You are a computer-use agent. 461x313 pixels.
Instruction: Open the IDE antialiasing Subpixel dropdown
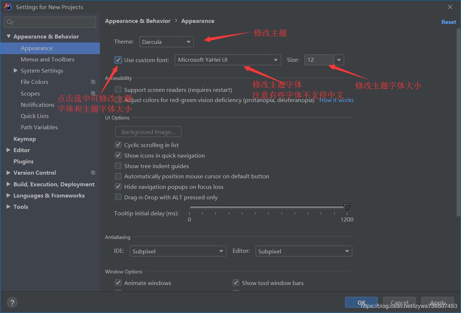pos(178,251)
